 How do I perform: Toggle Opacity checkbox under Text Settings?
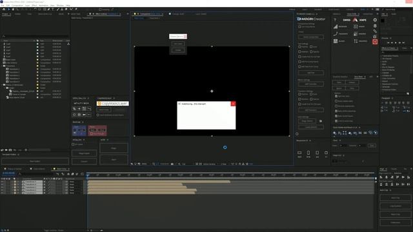coord(311,52)
